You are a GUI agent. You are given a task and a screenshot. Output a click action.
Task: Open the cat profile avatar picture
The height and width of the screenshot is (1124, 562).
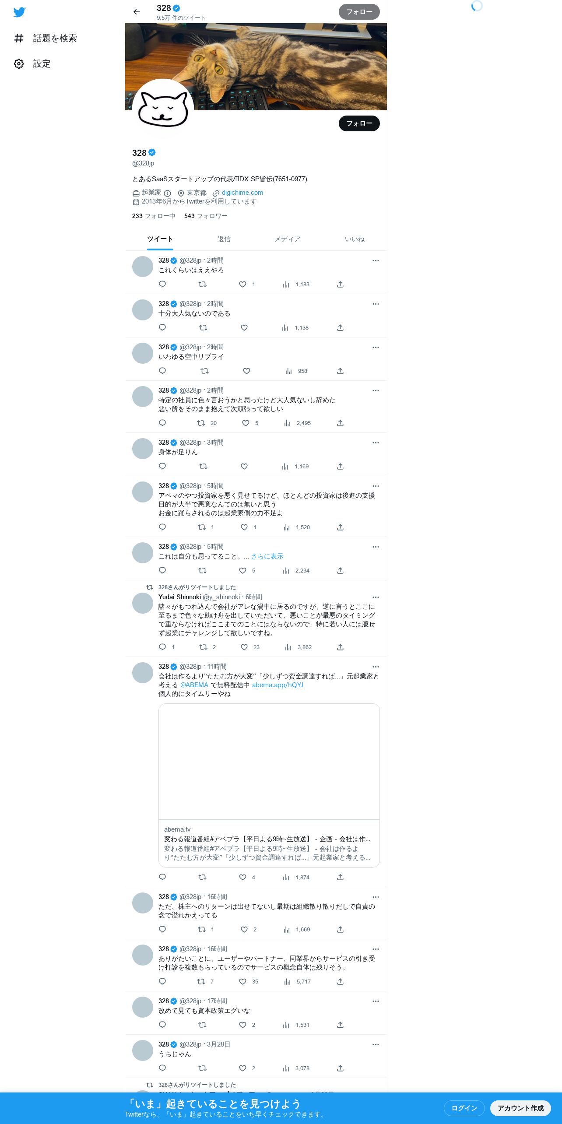163,109
